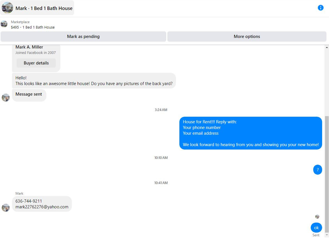Viewport: 329px width, 238px height.
Task: Click the mark22762276@yahoo.com email message
Action: pyautogui.click(x=42, y=207)
